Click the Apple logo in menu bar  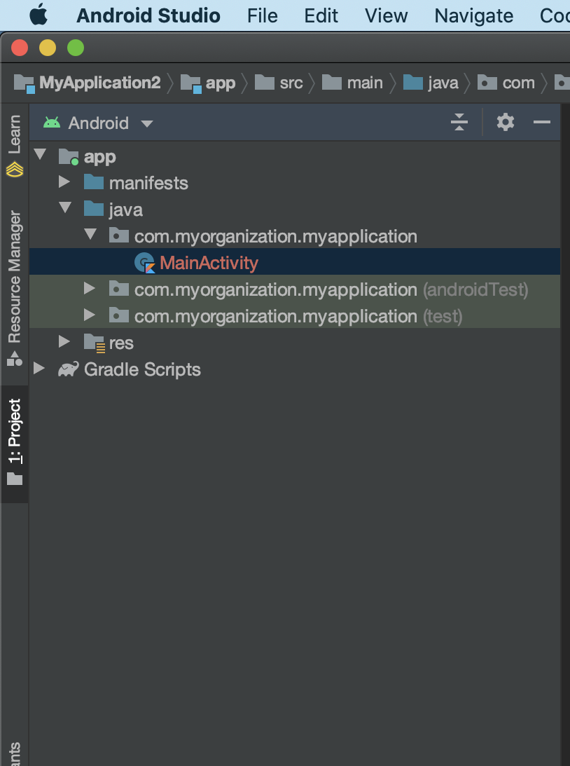38,15
